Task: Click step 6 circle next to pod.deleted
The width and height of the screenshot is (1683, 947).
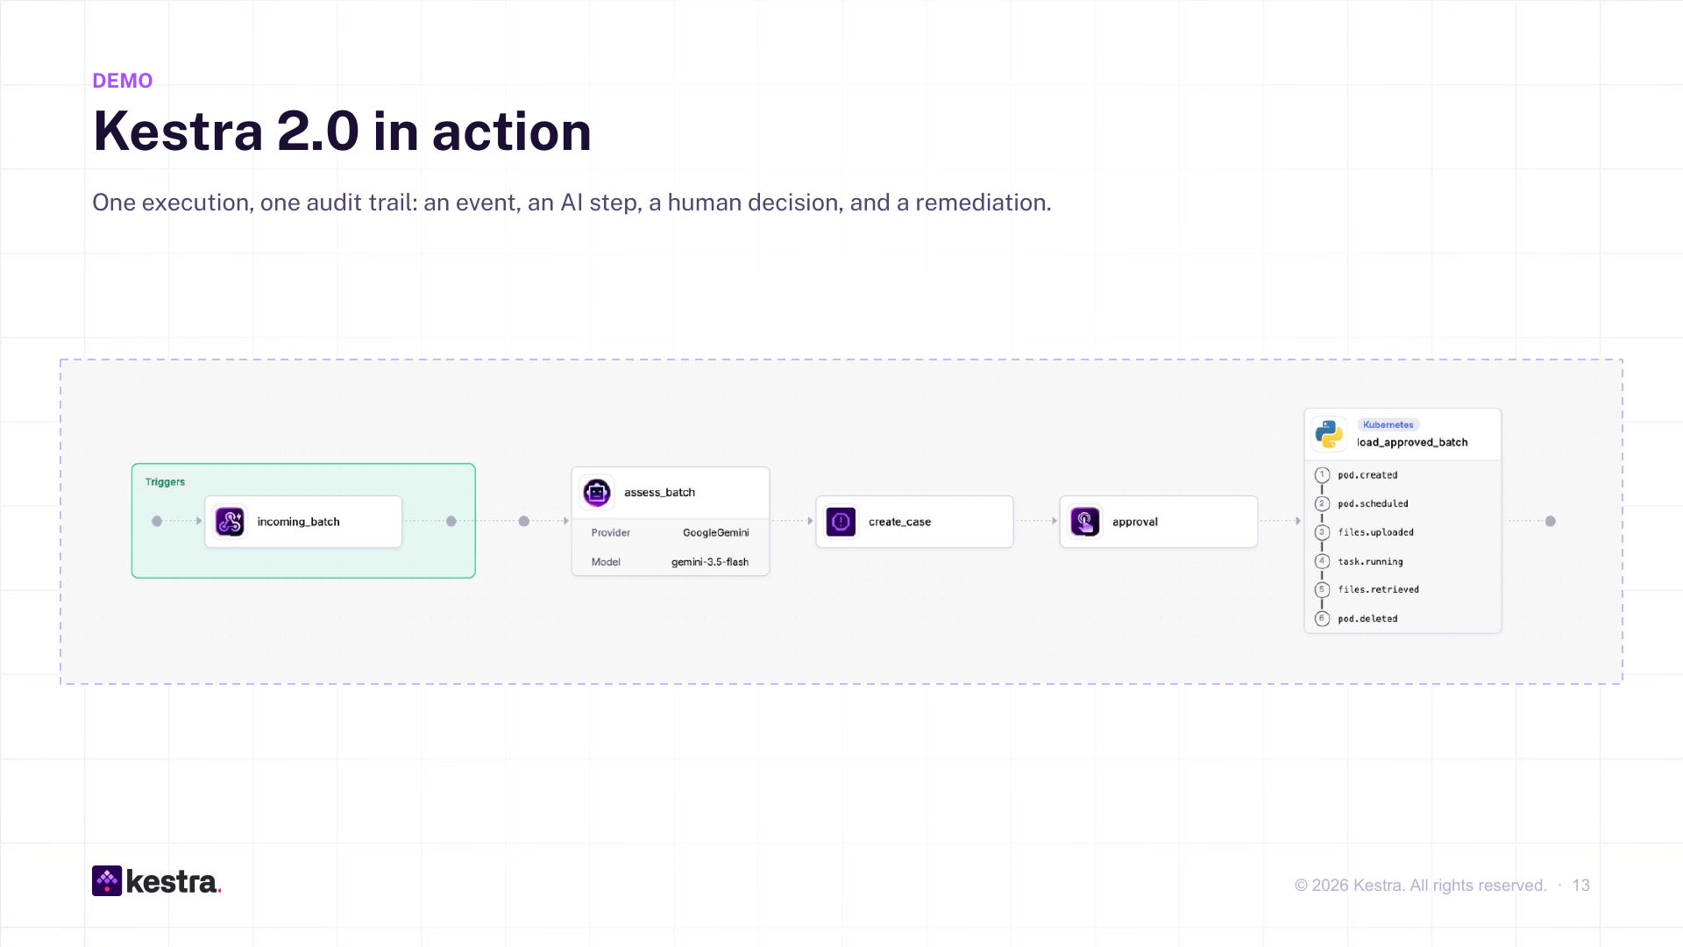Action: 1322,618
